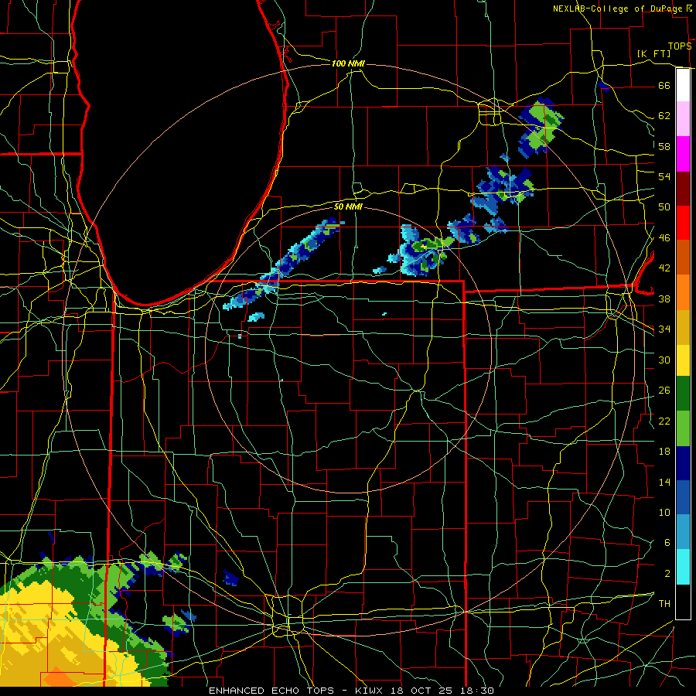696x696 pixels.
Task: Click the '100 NMI' range ring label
Action: coord(348,64)
